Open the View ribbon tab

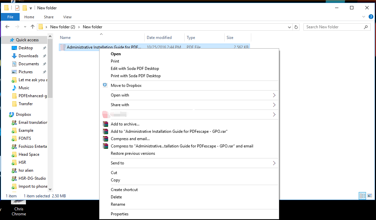(x=68, y=17)
